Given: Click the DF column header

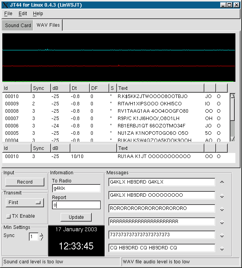Looking at the screenshot, I should (99, 88).
